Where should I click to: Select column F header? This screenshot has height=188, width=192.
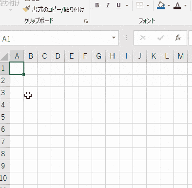(x=85, y=56)
